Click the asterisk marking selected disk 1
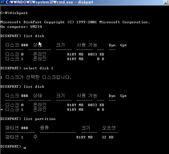 point(2,110)
